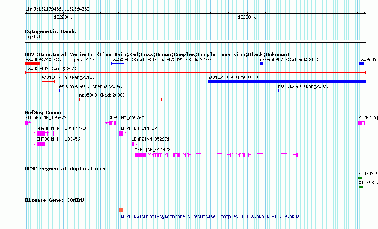The height and width of the screenshot is (229, 378).
Task: Open the nsv5004 (Kidd2008) label
Action: [133, 59]
